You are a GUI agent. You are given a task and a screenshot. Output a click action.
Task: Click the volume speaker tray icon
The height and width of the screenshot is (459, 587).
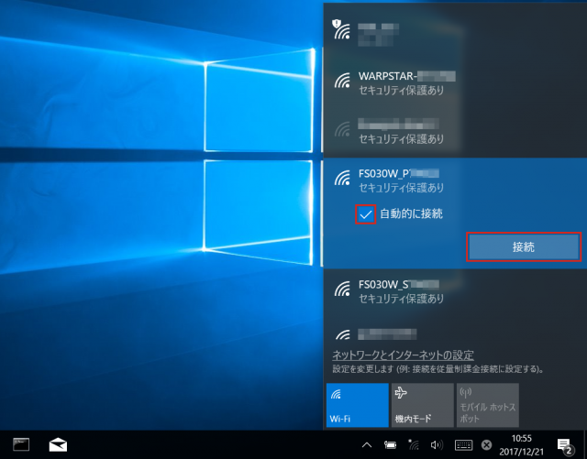click(437, 445)
